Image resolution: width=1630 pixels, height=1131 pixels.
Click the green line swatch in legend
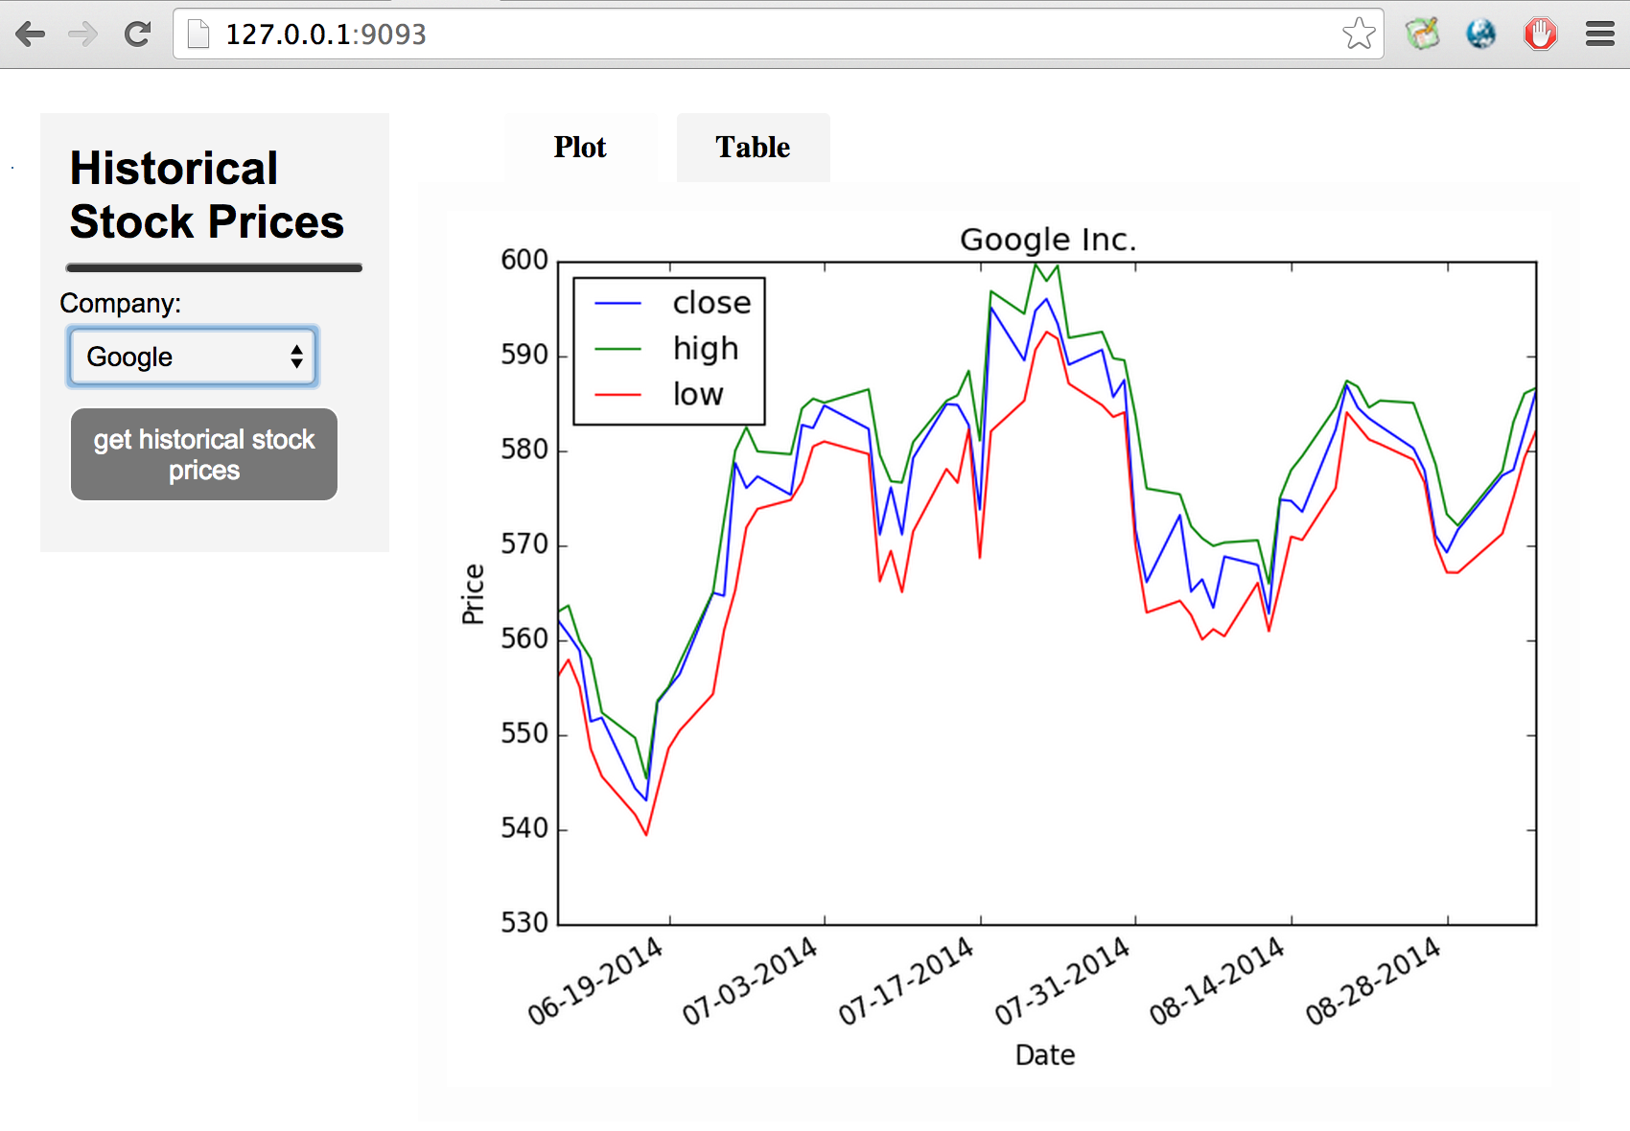point(618,349)
